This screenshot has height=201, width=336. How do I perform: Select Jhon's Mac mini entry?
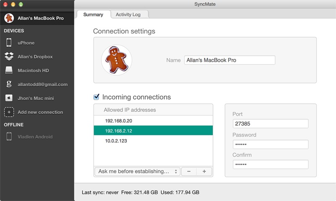coord(36,98)
